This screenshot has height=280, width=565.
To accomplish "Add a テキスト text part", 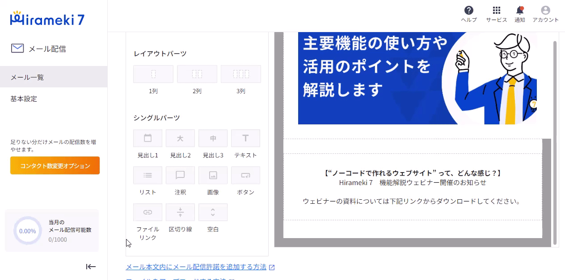I will [x=245, y=138].
